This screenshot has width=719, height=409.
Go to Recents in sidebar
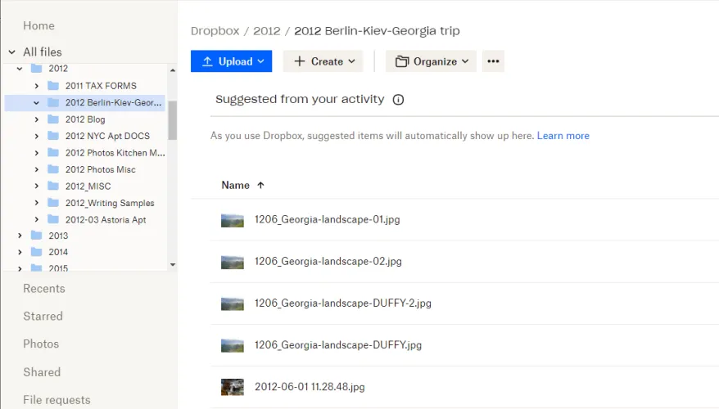(x=44, y=289)
